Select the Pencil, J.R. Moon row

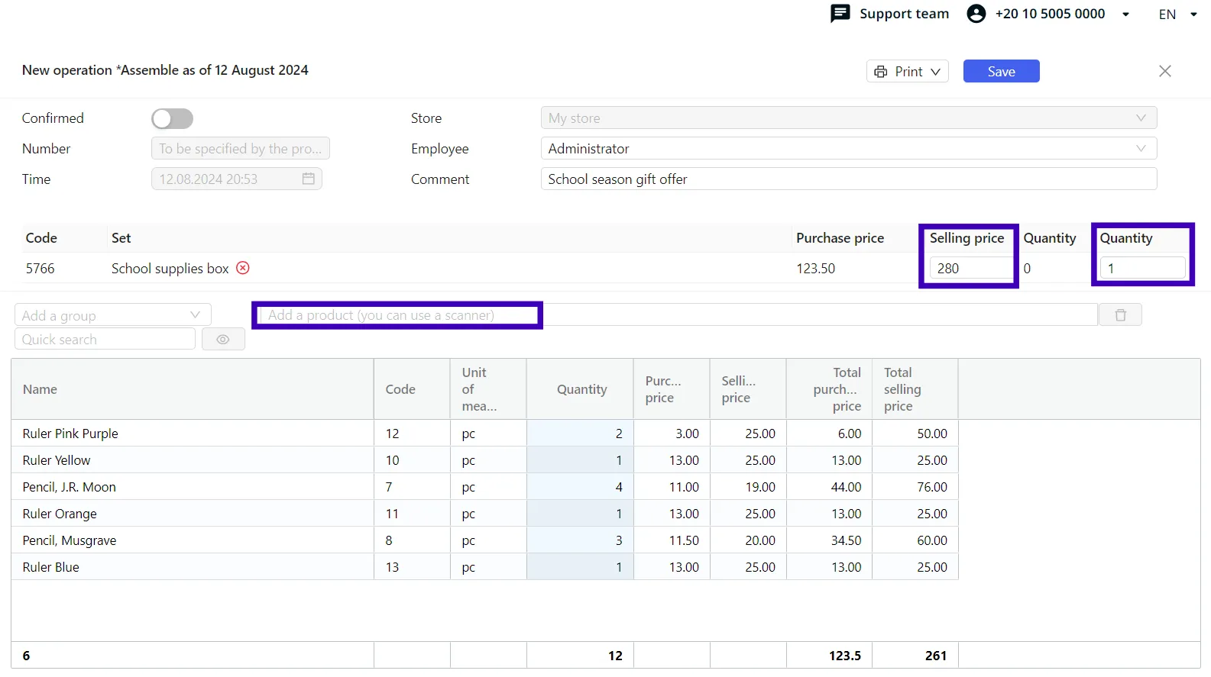click(x=484, y=486)
